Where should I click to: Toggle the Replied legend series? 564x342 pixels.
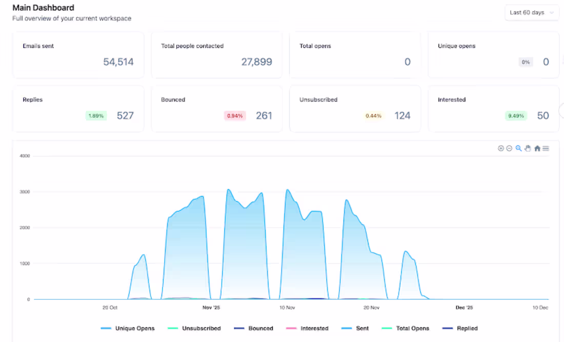pyautogui.click(x=460, y=328)
